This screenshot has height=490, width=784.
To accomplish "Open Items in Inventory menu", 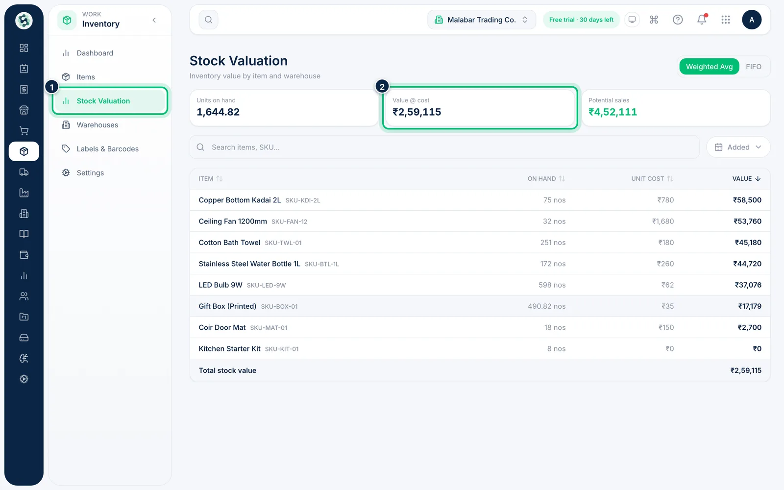I will [x=110, y=77].
